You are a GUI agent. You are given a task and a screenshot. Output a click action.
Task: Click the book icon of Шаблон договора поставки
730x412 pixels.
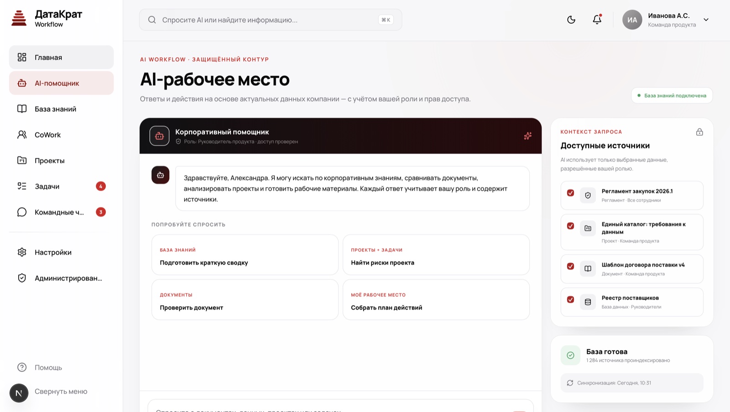pyautogui.click(x=588, y=269)
